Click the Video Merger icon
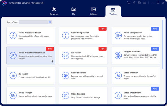167x106 pixels. coord(13,96)
